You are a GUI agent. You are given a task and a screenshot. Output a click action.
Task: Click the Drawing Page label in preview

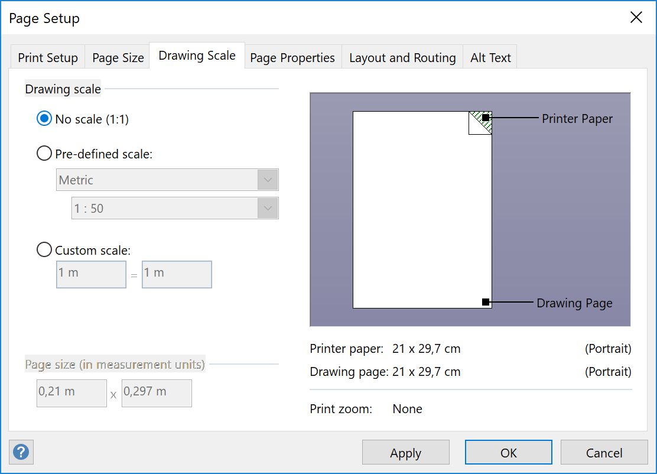click(574, 303)
